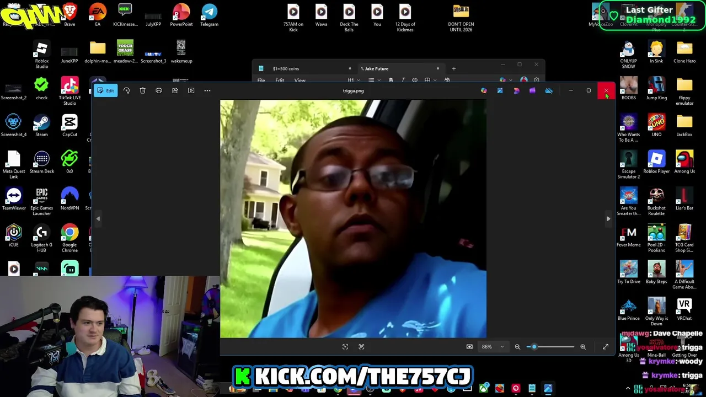Open Stream Deck desktop shortcut
The image size is (706, 397).
coord(41,162)
